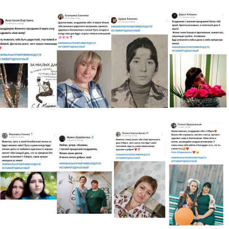Open photo of woman with pink roses
This screenshot has height=229, width=229.
coord(198,81)
